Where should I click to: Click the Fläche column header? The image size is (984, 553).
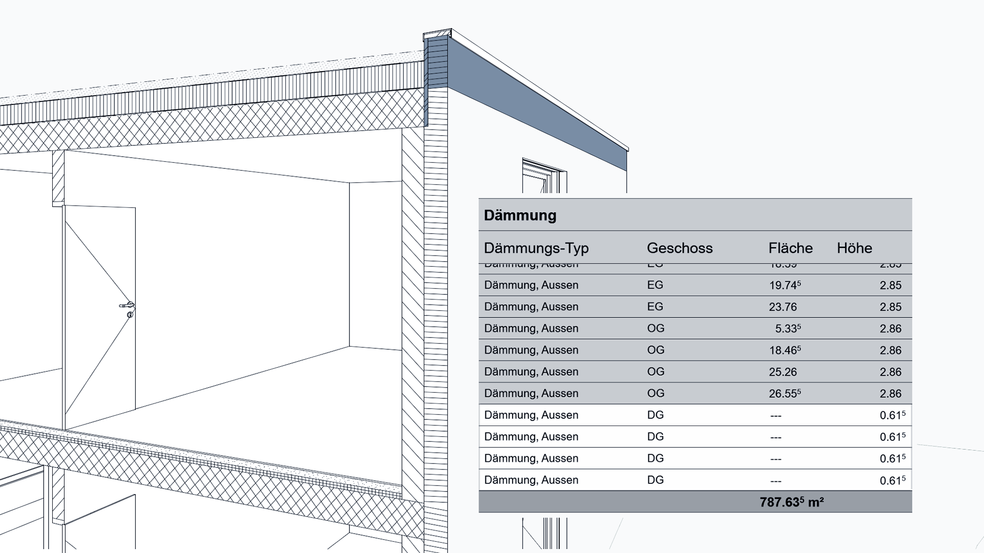tap(790, 248)
